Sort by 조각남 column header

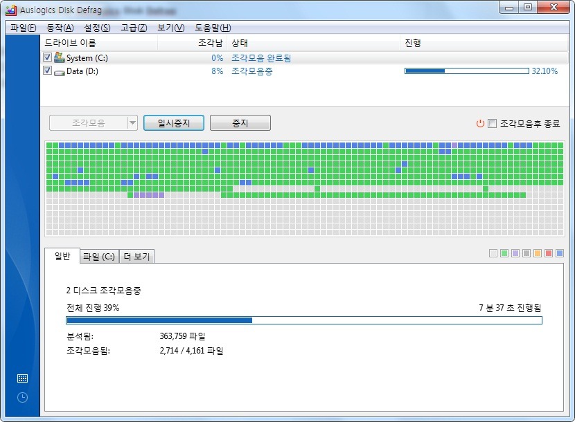193,43
